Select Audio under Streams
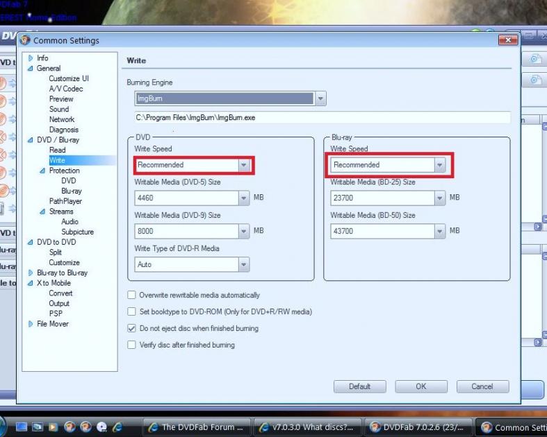 click(x=70, y=221)
